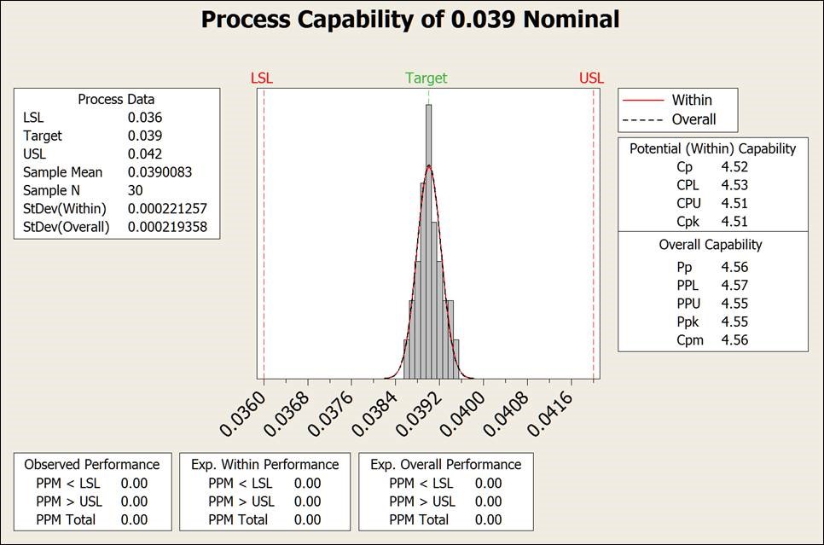The width and height of the screenshot is (824, 545).
Task: Click the Potential (Within) Capability heading
Action: click(712, 148)
